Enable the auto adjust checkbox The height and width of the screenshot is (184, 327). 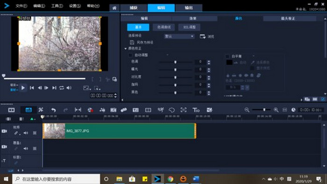(130, 55)
